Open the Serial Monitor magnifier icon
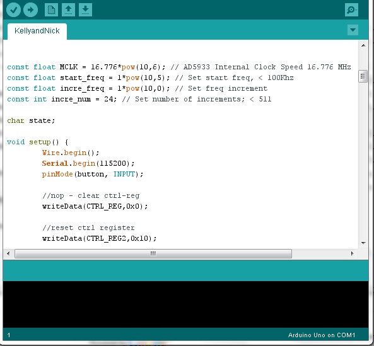 [x=351, y=10]
